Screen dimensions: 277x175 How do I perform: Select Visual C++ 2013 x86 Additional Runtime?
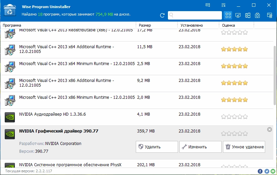(x=137, y=83)
